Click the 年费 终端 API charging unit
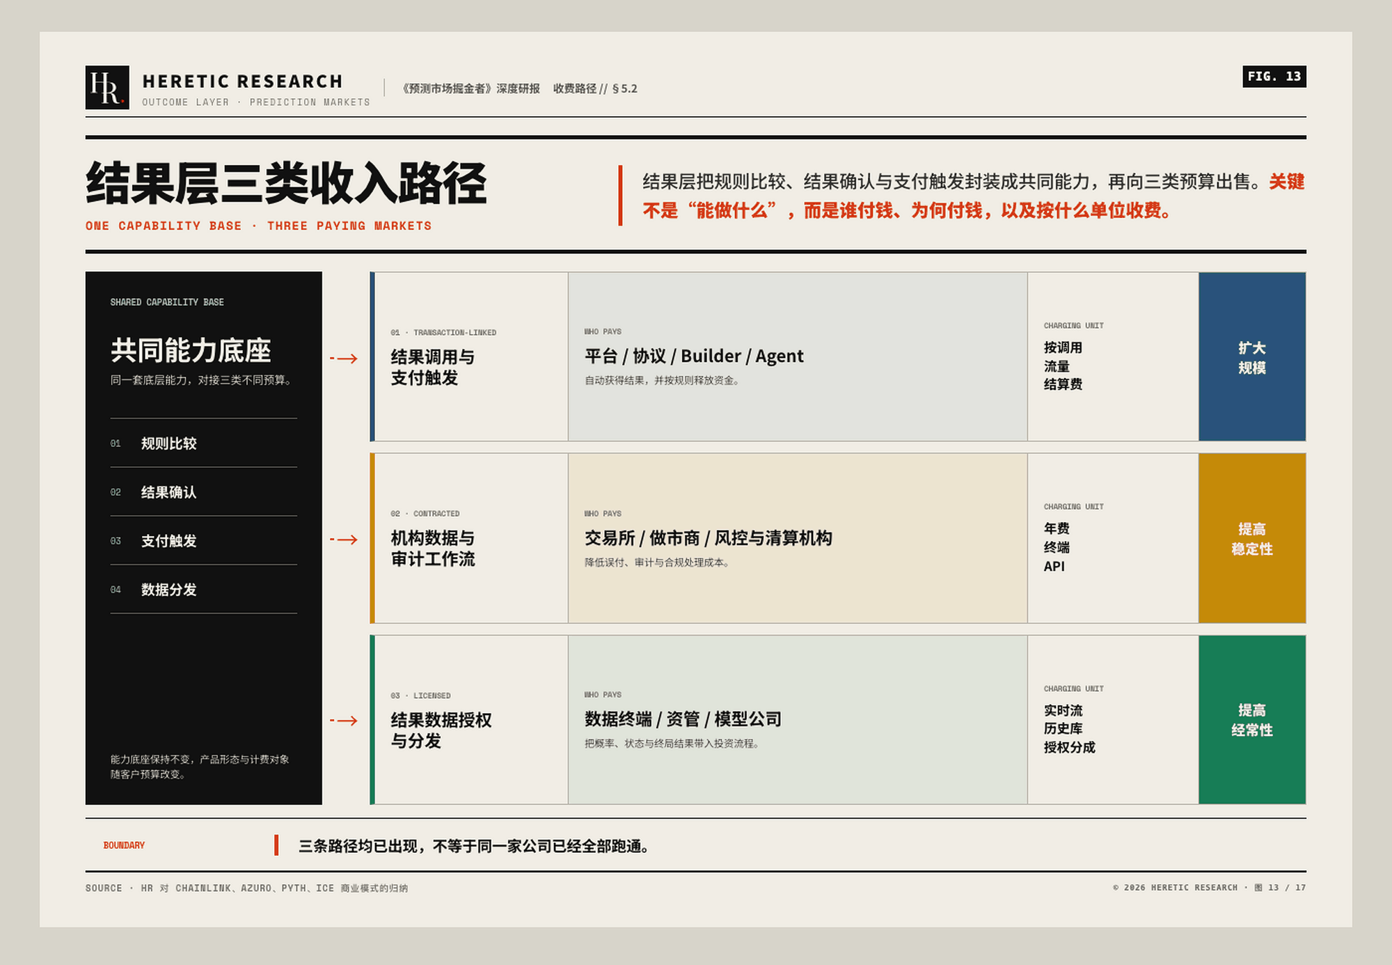 tap(1057, 547)
